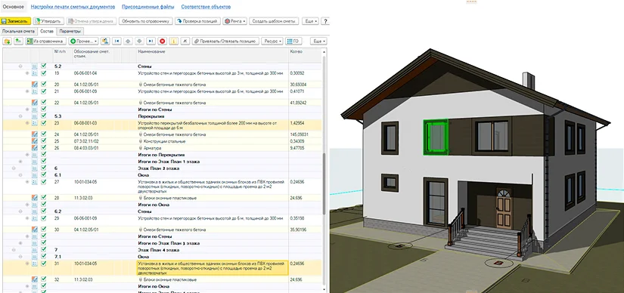624x293 pixels.
Task: Click the yellow Записать save button
Action: 16,21
